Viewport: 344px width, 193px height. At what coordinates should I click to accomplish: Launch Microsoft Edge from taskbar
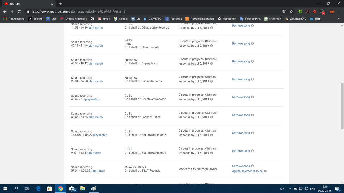click(x=38, y=188)
